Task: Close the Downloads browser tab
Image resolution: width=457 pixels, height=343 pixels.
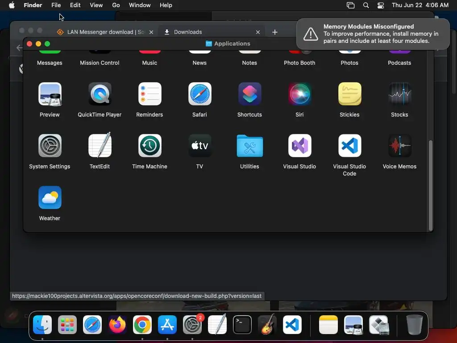Action: (x=258, y=32)
